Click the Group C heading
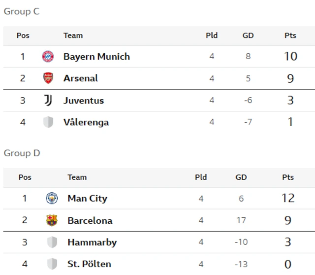The image size is (315, 275). [x=22, y=11]
